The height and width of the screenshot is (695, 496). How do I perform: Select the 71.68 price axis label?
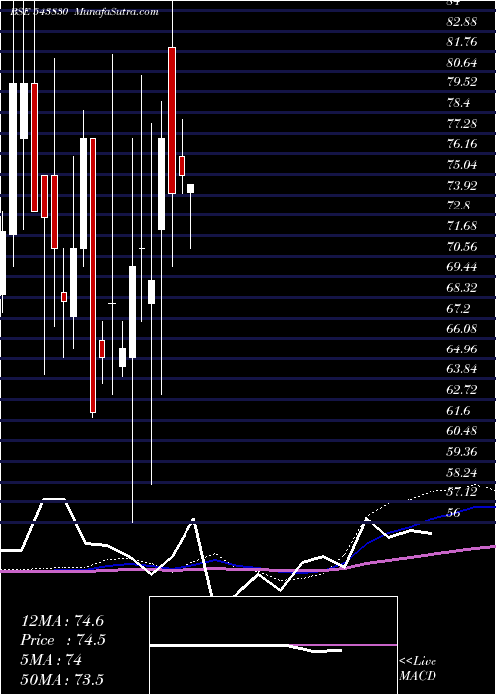click(462, 226)
